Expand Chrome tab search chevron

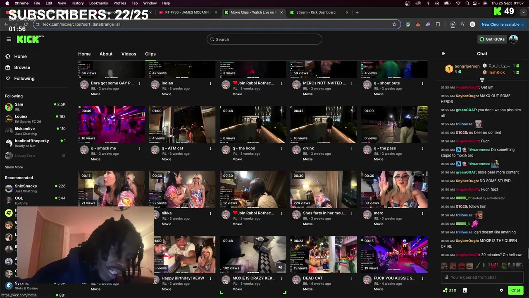point(522,12)
